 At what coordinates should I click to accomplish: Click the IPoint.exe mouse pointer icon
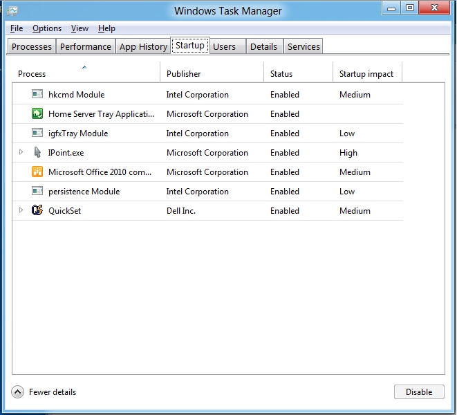(x=37, y=152)
